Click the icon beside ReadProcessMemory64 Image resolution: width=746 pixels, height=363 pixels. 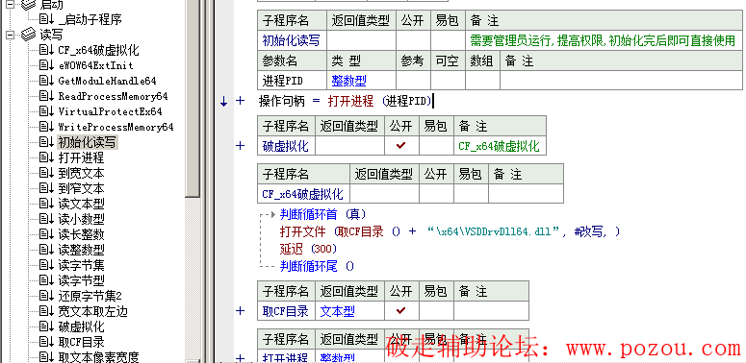tap(47, 96)
